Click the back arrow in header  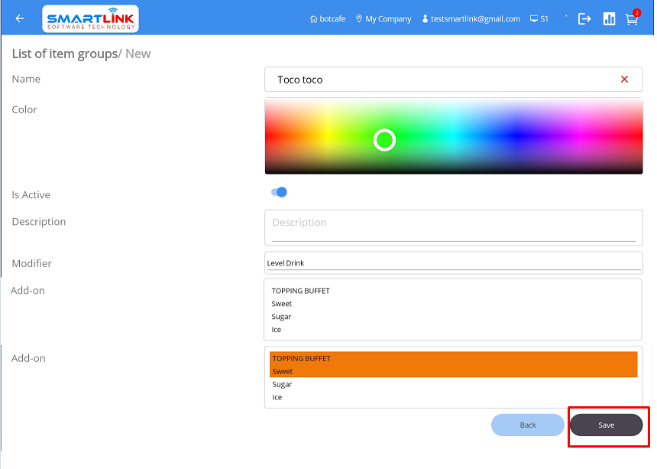[20, 19]
